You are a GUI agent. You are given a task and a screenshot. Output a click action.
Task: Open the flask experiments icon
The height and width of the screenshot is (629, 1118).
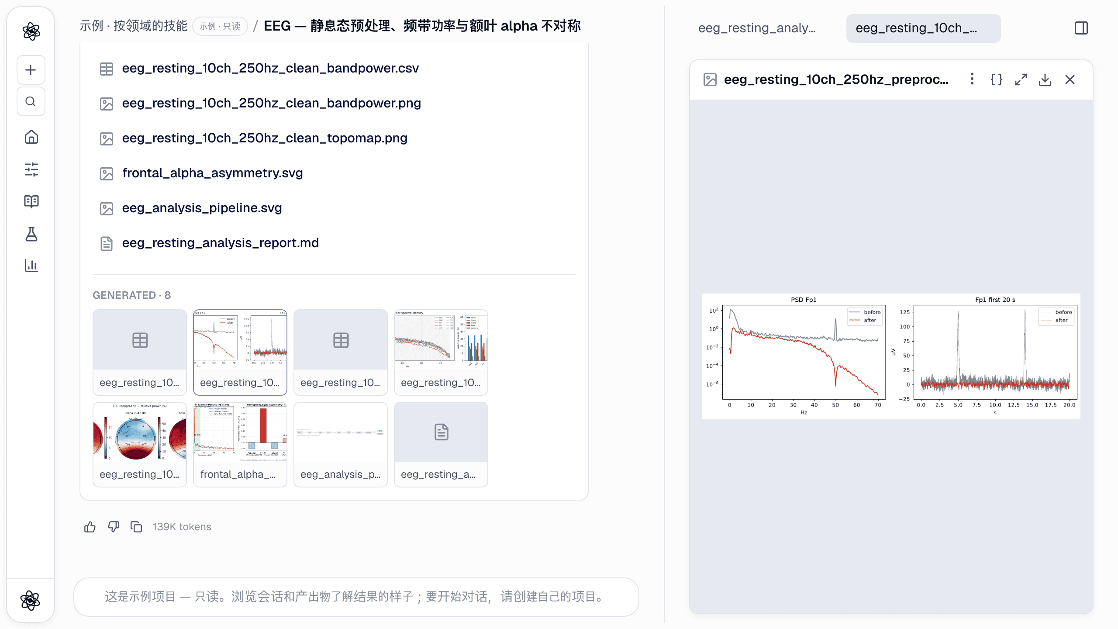31,234
